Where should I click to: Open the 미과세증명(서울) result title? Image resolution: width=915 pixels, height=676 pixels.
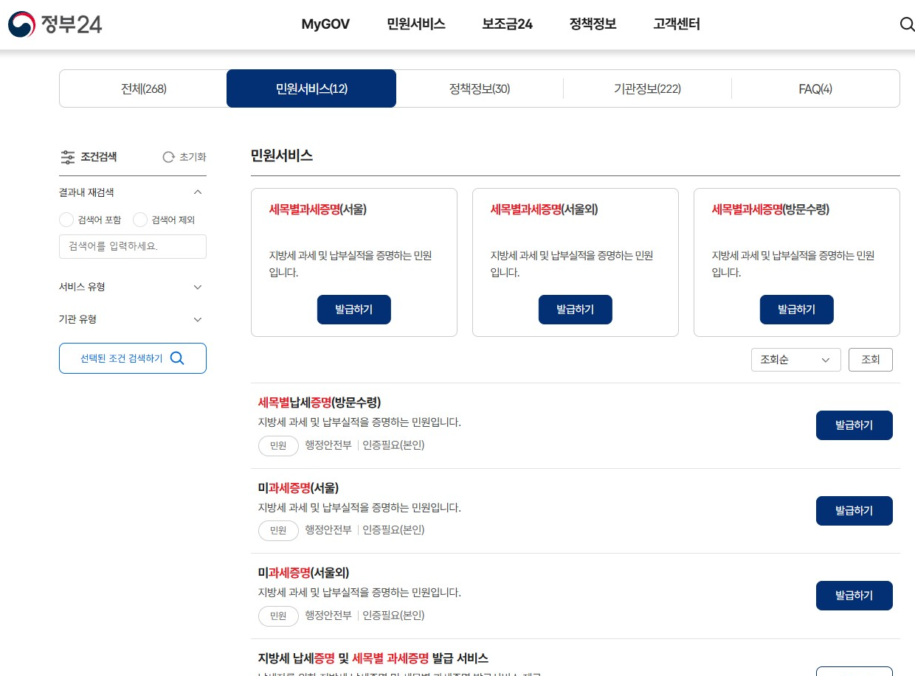pos(299,488)
